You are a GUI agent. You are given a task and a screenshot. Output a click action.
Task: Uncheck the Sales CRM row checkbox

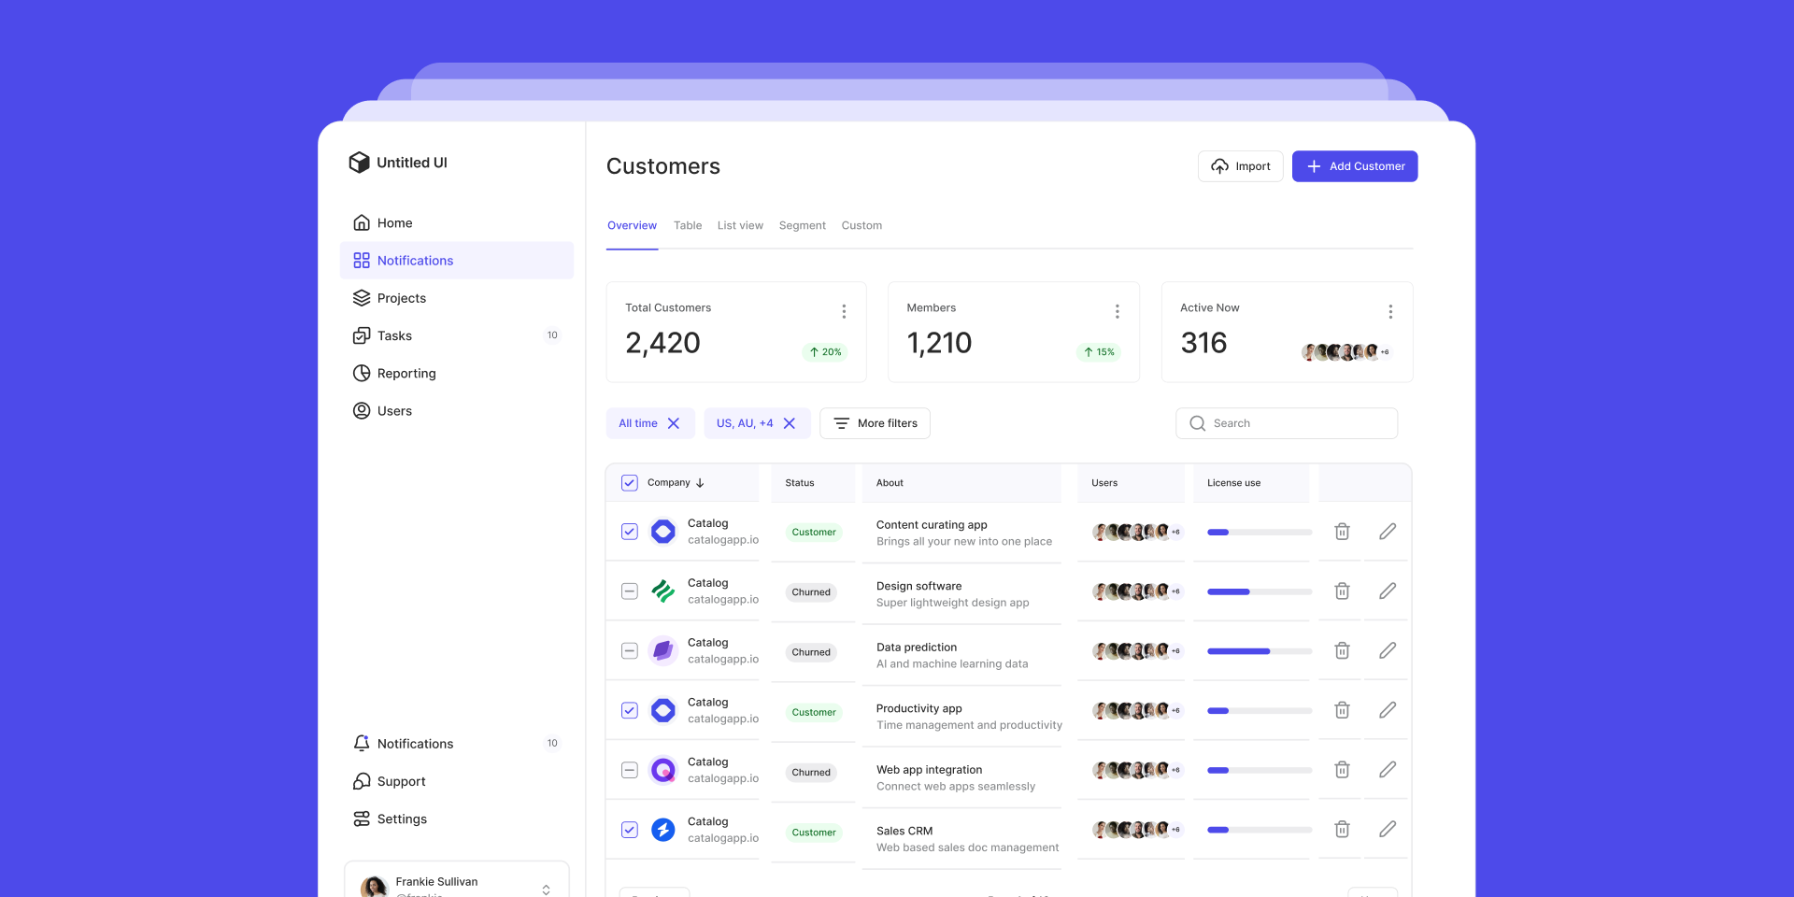tap(630, 830)
